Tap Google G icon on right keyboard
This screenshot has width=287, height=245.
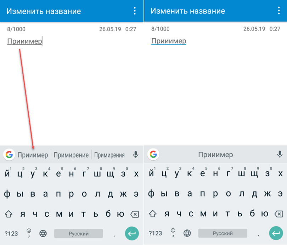tap(153, 155)
